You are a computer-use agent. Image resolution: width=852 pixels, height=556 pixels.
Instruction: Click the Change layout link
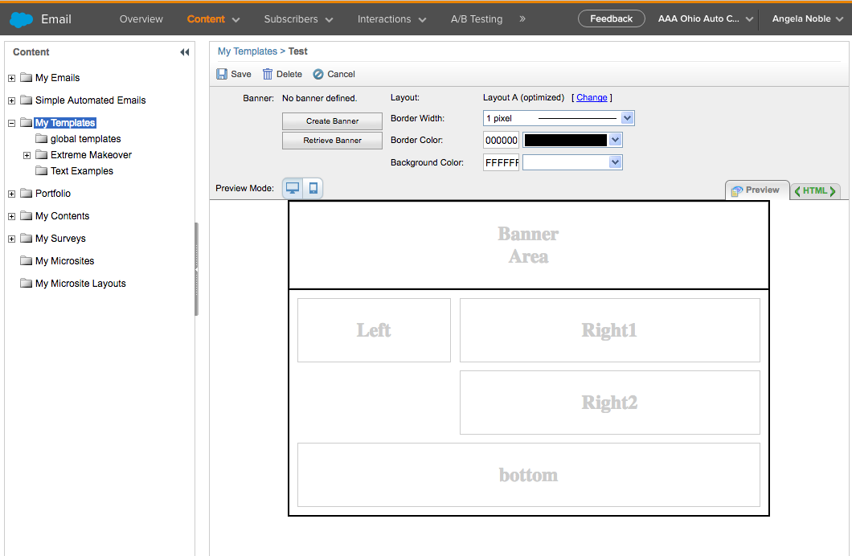(x=592, y=98)
